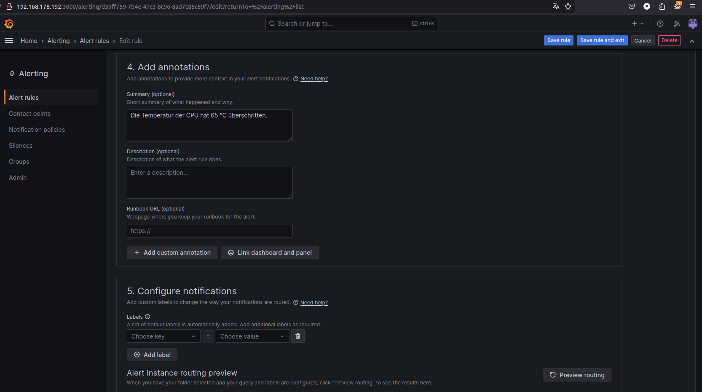Viewport: 702px width, 392px height.
Task: Click the Grafana logo icon
Action: [x=9, y=24]
